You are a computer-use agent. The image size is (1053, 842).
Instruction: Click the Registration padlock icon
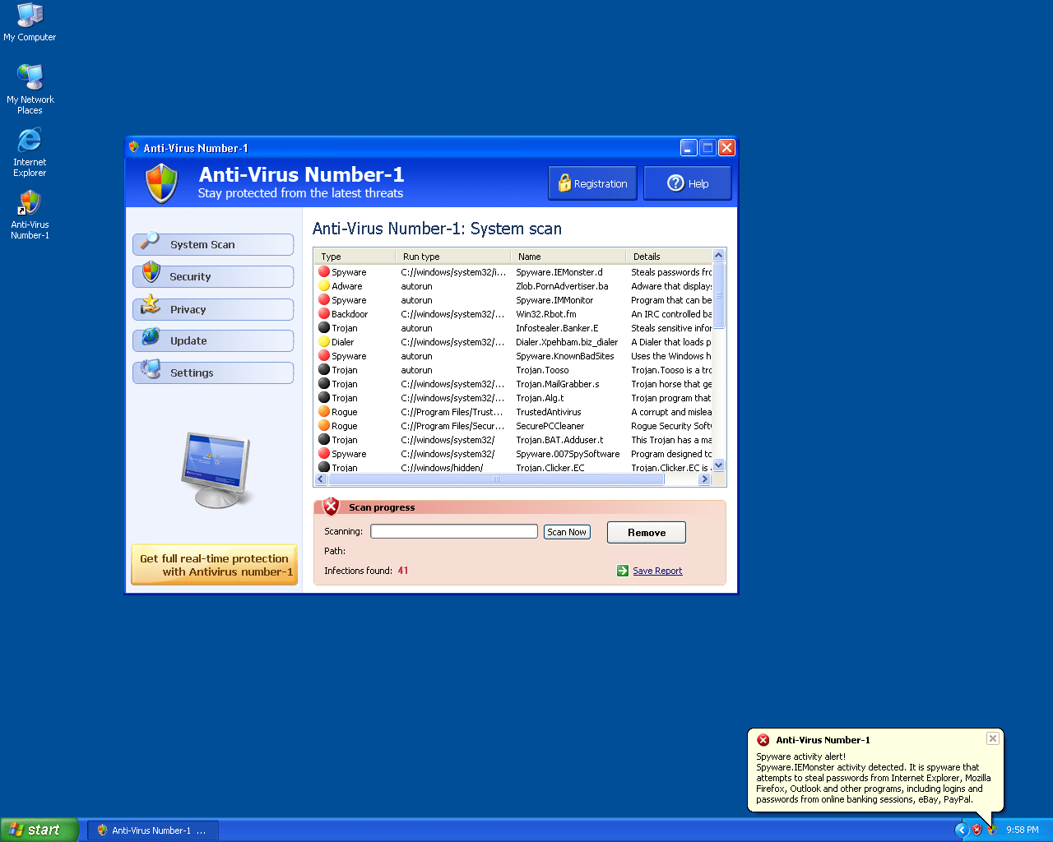(x=564, y=183)
